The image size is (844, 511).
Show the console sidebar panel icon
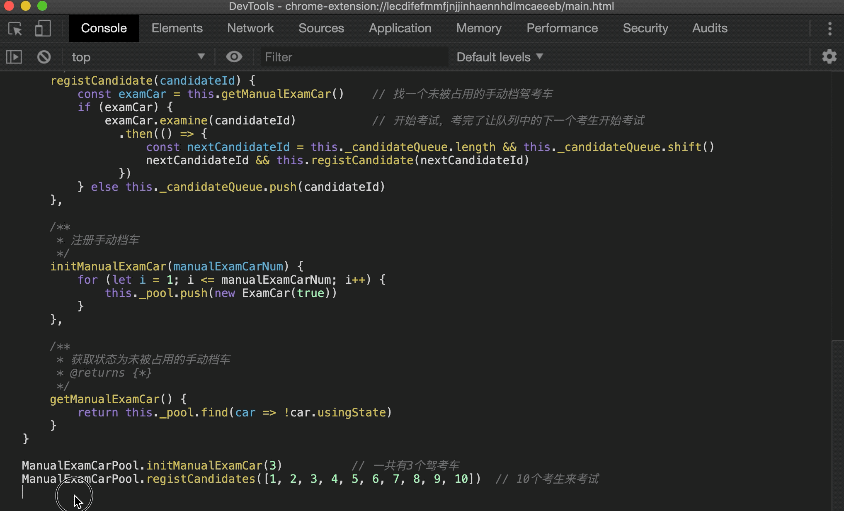pyautogui.click(x=14, y=57)
